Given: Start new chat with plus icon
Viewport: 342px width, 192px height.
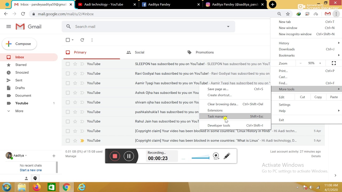Looking at the screenshot, I should [x=54, y=156].
